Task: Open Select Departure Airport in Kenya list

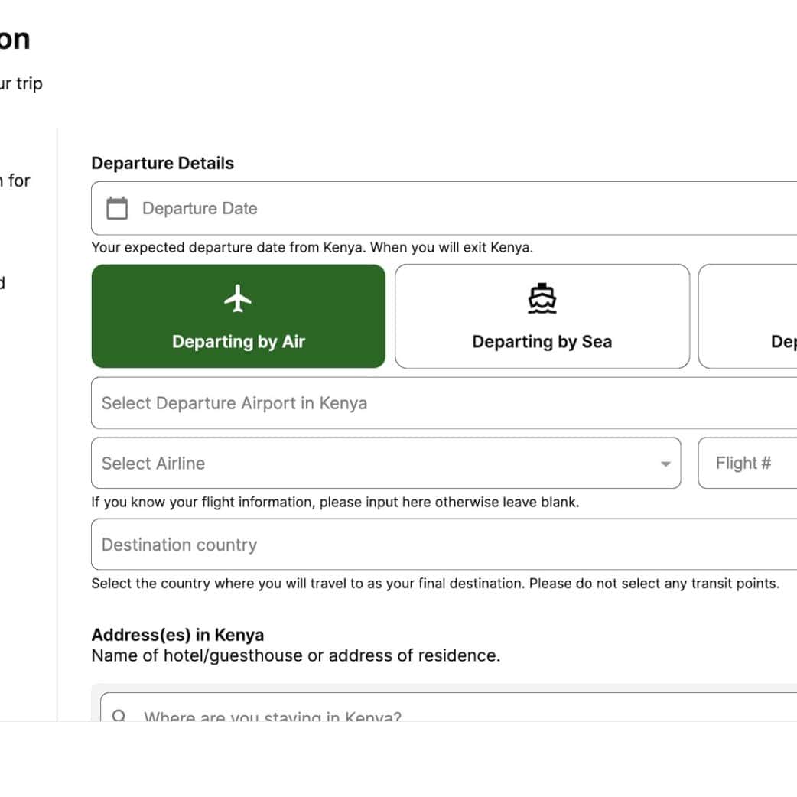Action: click(444, 403)
